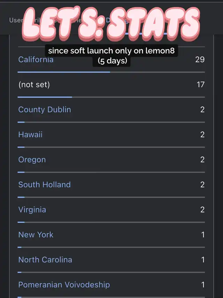Viewport: 223px width, 298px height.
Task: Click Hawaii's user count value
Action: (202, 135)
